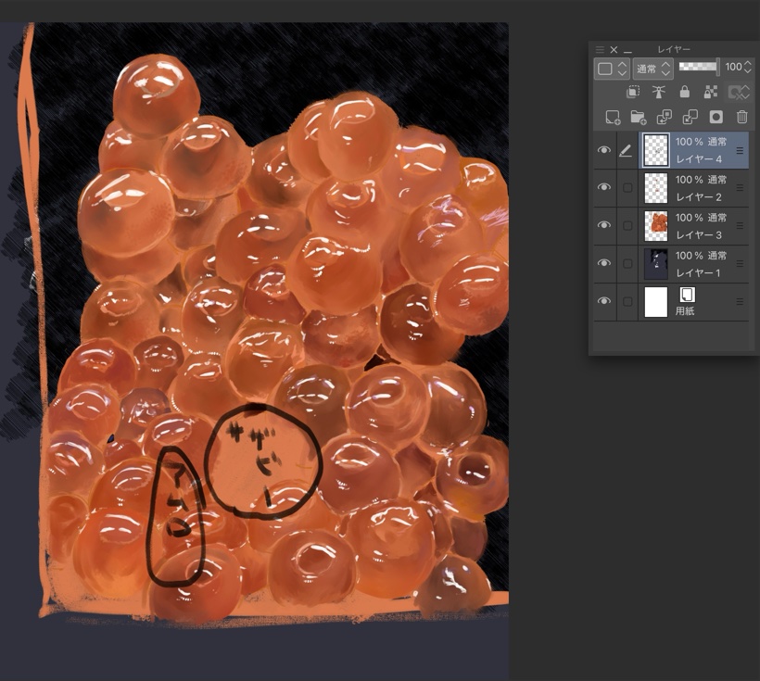Click merge with layer below icon
Image resolution: width=760 pixels, height=681 pixels.
pyautogui.click(x=690, y=117)
